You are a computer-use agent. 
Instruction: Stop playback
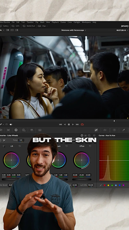point(69,124)
